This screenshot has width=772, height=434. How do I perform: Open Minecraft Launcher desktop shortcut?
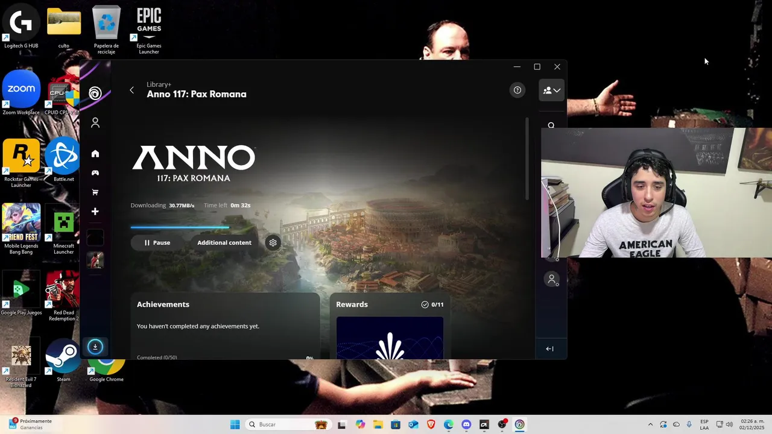(x=63, y=229)
